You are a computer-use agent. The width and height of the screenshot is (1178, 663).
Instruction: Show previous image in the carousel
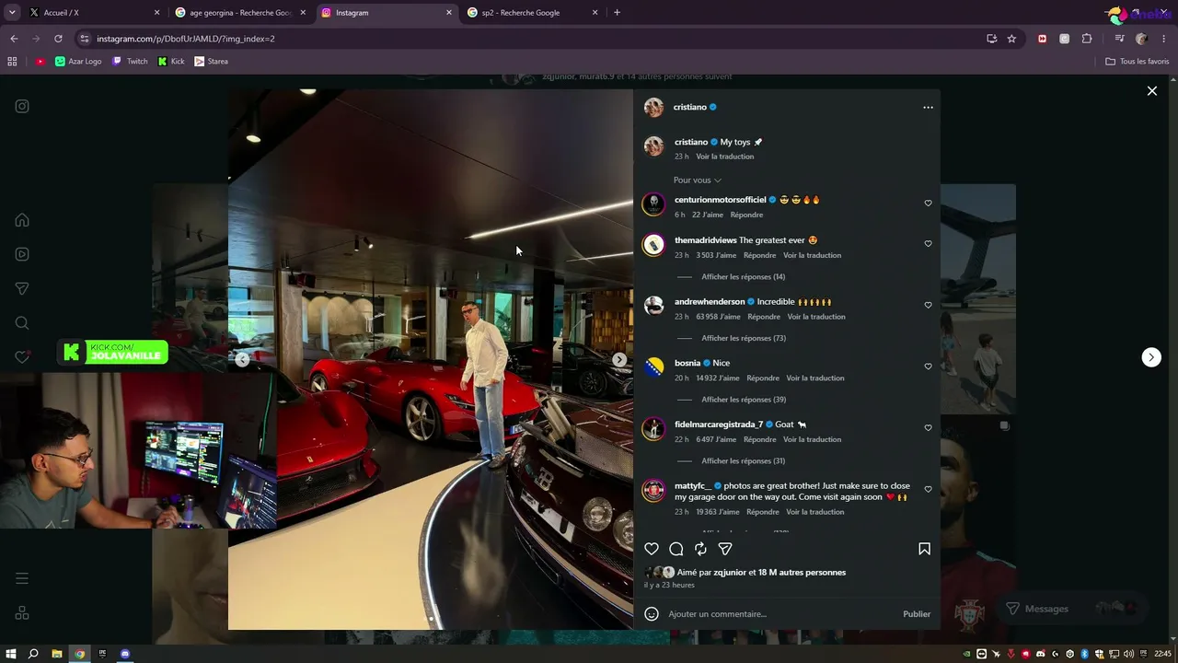(x=242, y=360)
